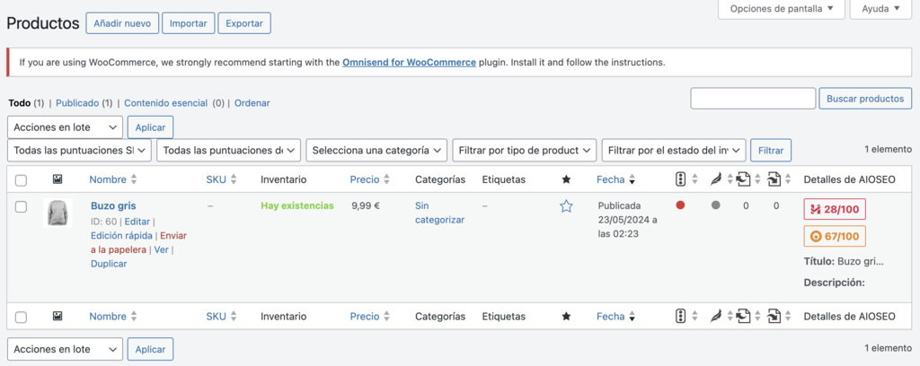Click Duplicar link under Buzo gris
Image resolution: width=920 pixels, height=366 pixels.
point(109,264)
